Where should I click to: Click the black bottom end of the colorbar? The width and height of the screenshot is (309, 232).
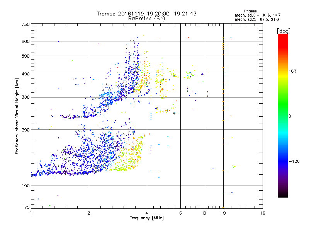coord(283,194)
